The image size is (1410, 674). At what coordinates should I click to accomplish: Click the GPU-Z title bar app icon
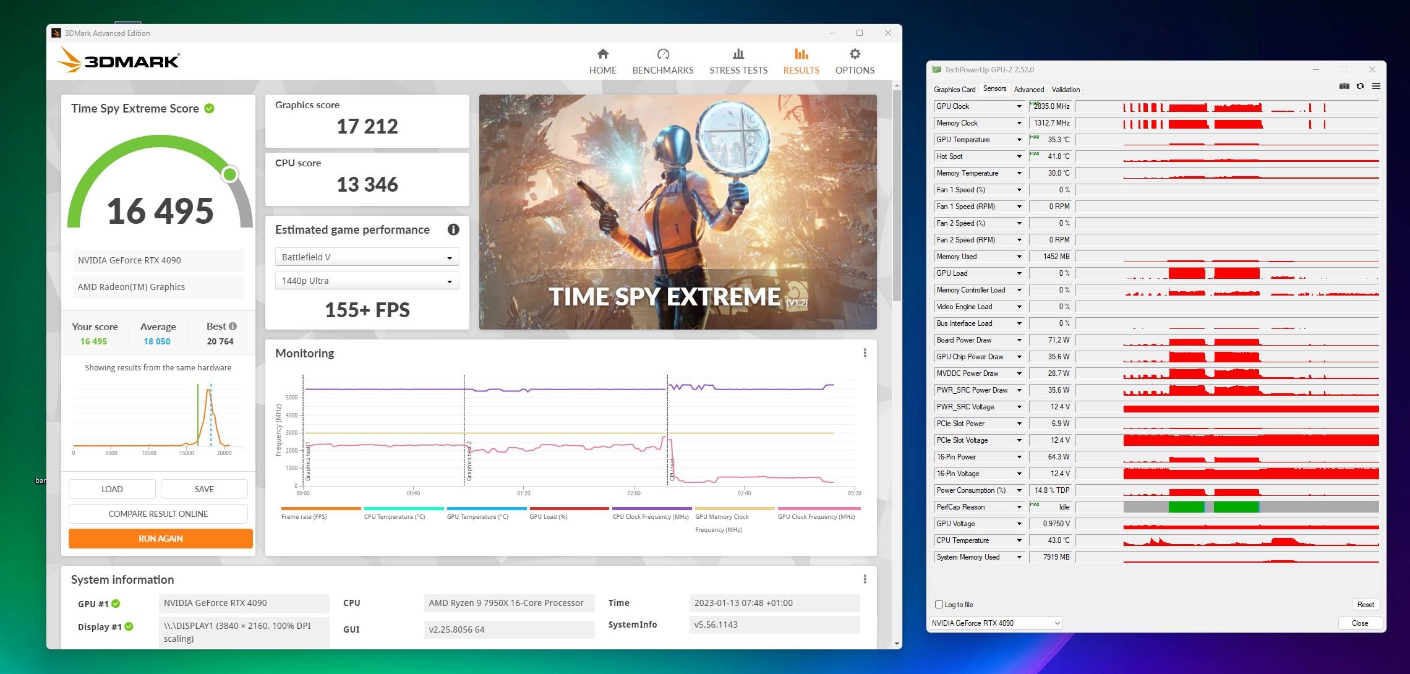point(936,70)
